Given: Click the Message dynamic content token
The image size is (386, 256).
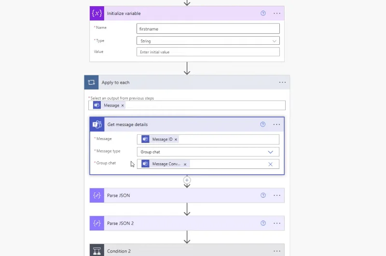Looking at the screenshot, I should [109, 105].
